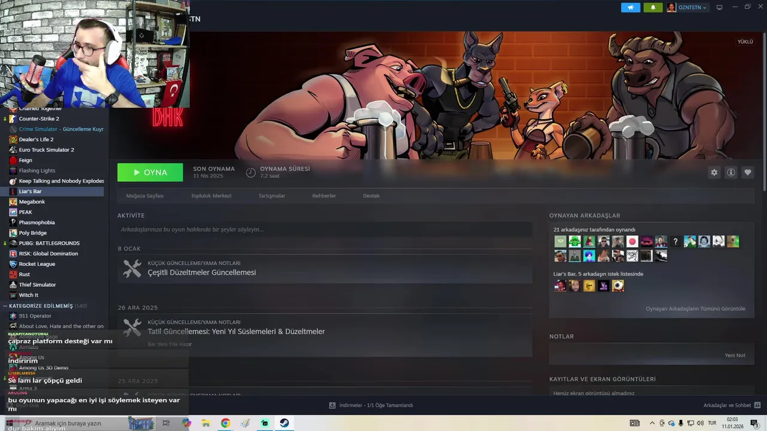Open the green notifications bell

[x=653, y=7]
